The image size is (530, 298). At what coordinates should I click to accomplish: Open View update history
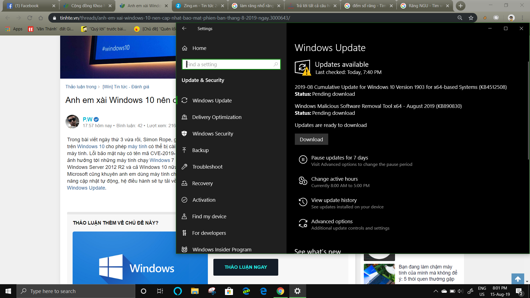pyautogui.click(x=334, y=200)
